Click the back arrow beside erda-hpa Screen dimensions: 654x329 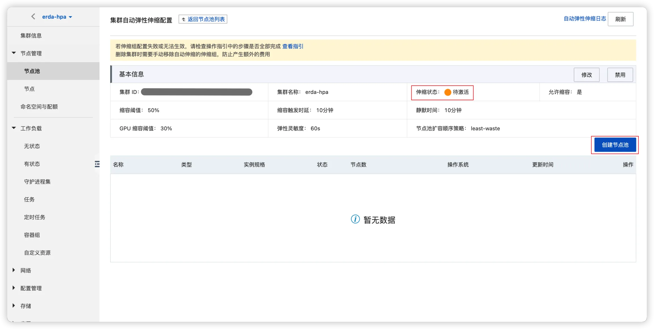33,17
